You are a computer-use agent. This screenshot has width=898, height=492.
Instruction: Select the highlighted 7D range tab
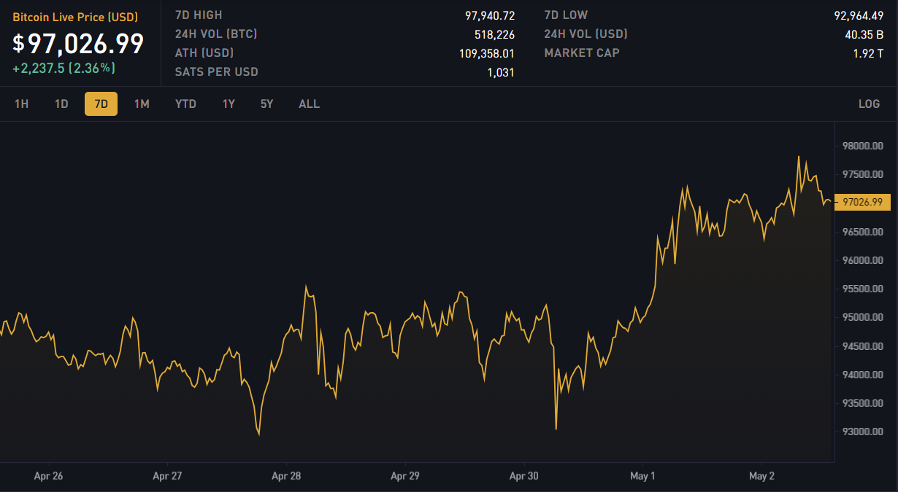101,104
